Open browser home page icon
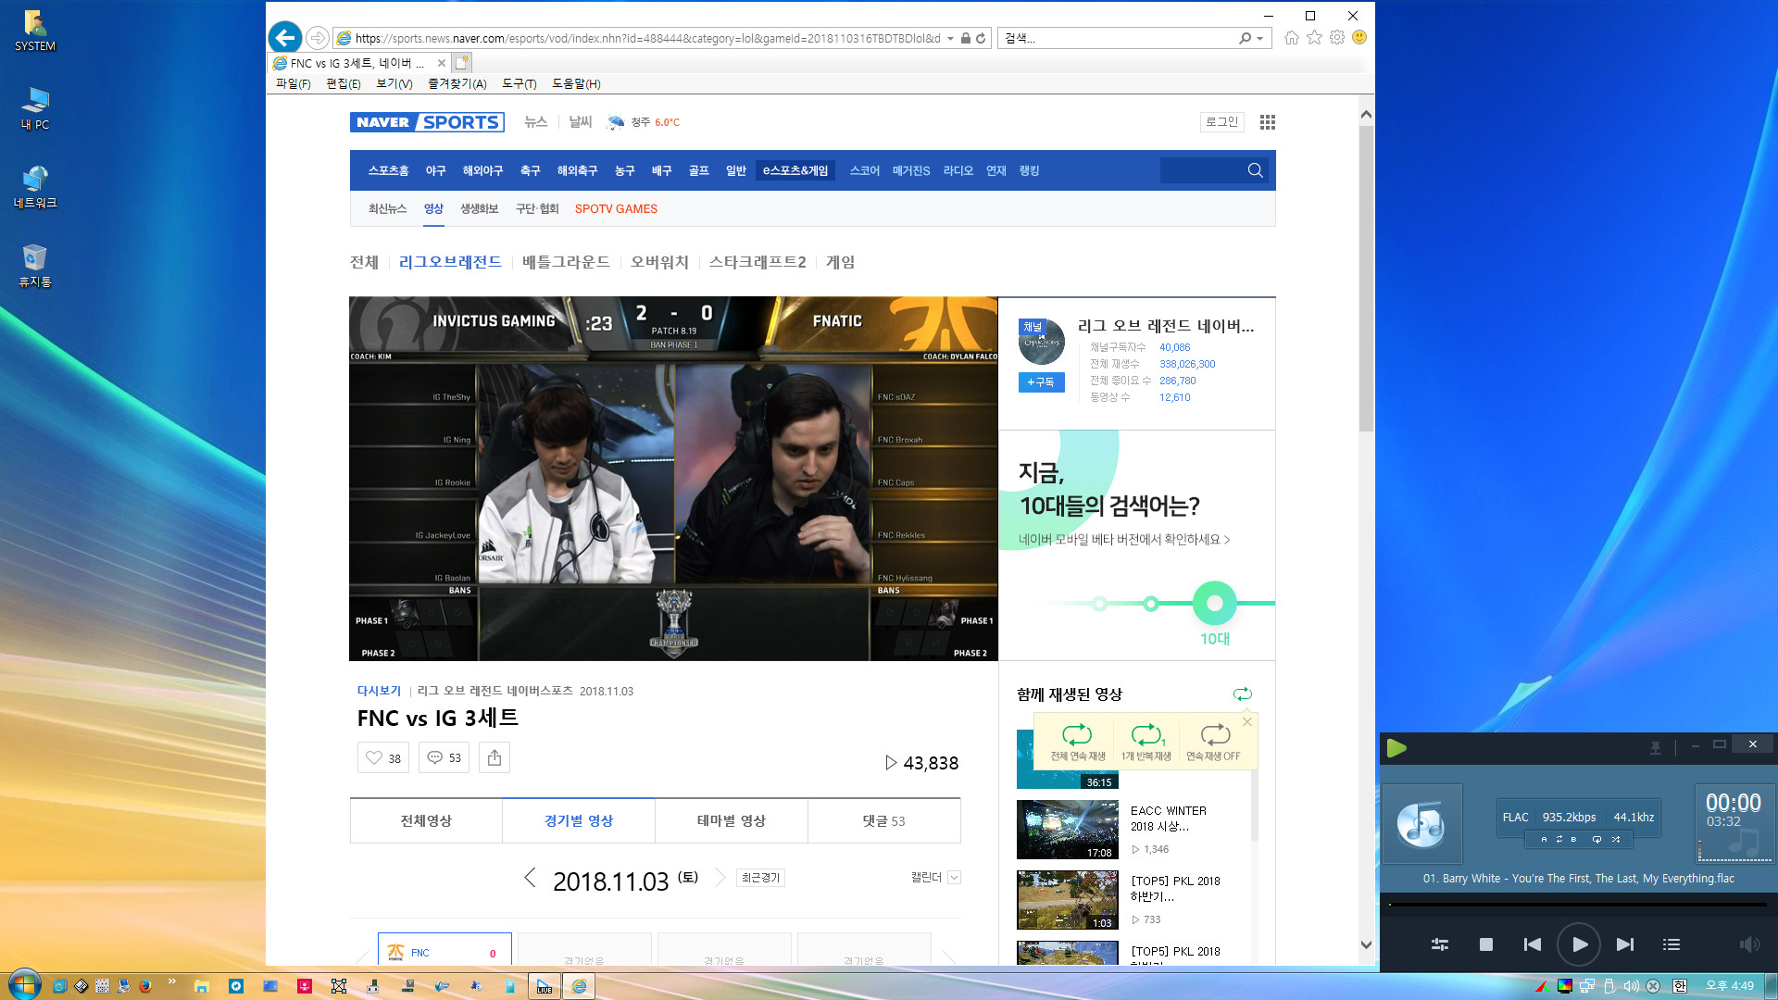 pyautogui.click(x=1291, y=38)
